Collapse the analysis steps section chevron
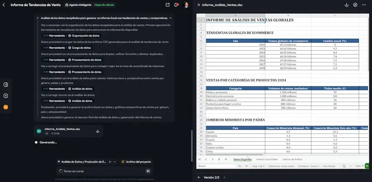The height and width of the screenshot is (182, 372). pyautogui.click(x=170, y=18)
